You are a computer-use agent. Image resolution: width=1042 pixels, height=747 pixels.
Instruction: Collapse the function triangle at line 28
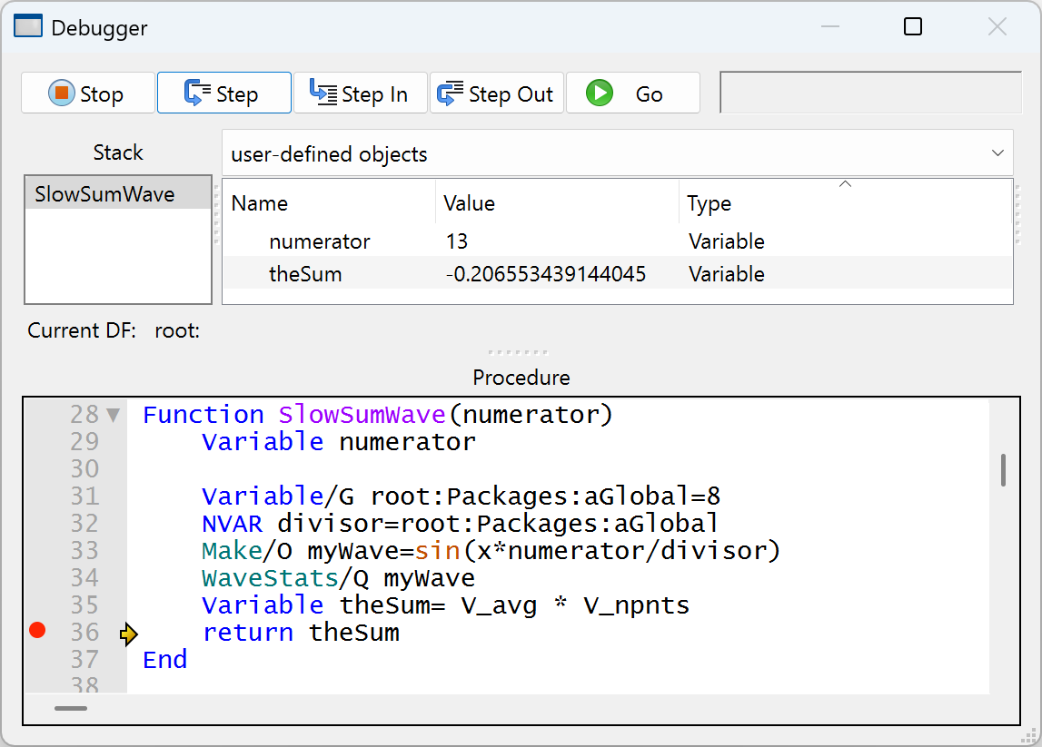(x=114, y=416)
